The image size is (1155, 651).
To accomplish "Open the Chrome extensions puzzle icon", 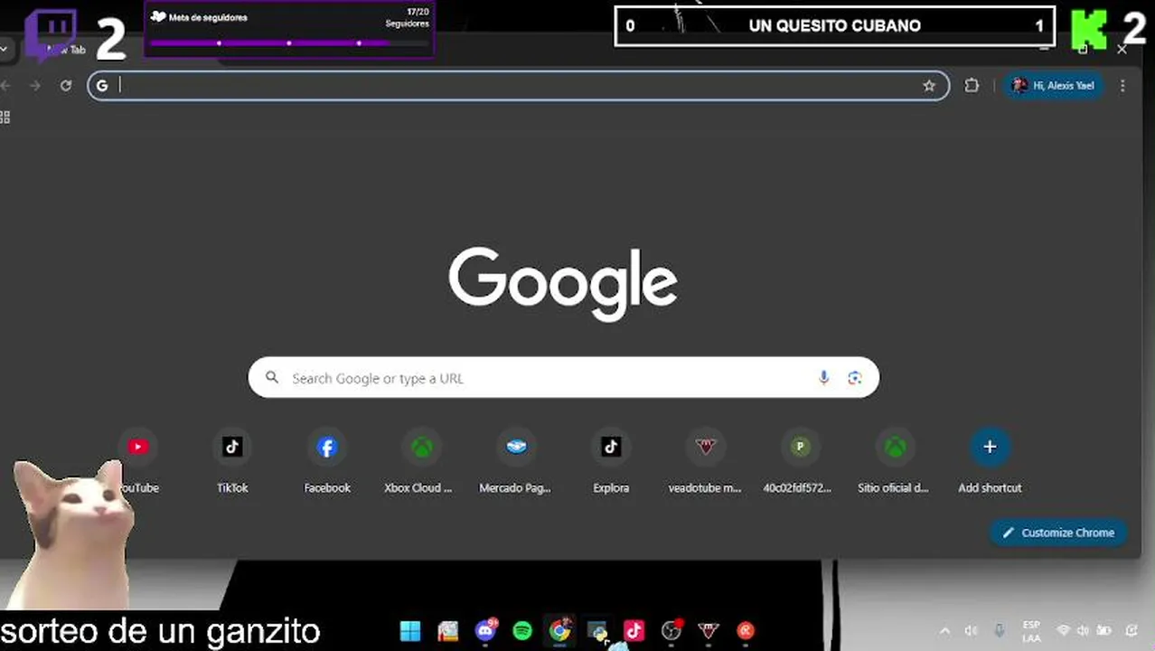I will coord(972,85).
